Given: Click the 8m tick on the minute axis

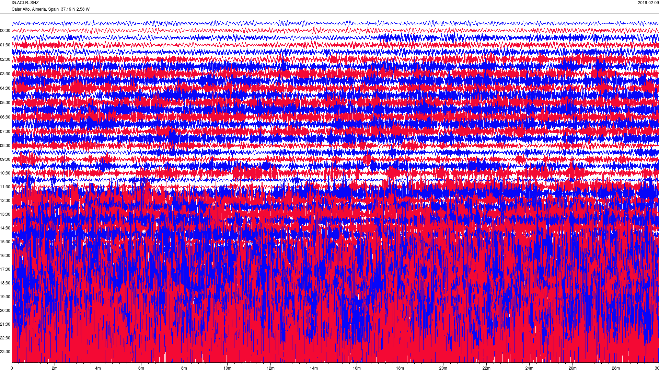Looking at the screenshot, I should 184,368.
